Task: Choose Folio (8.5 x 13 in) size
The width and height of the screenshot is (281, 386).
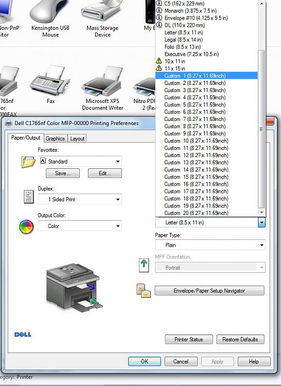Action: [206, 47]
